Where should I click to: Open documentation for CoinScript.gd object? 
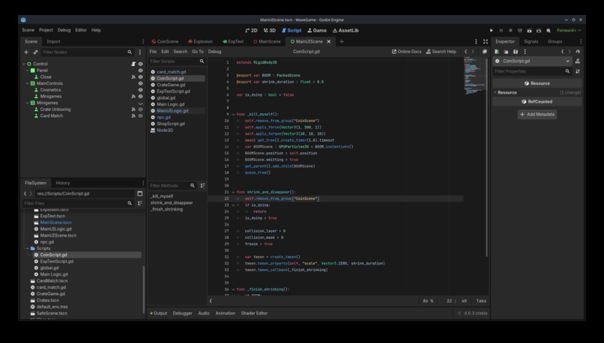coord(578,61)
